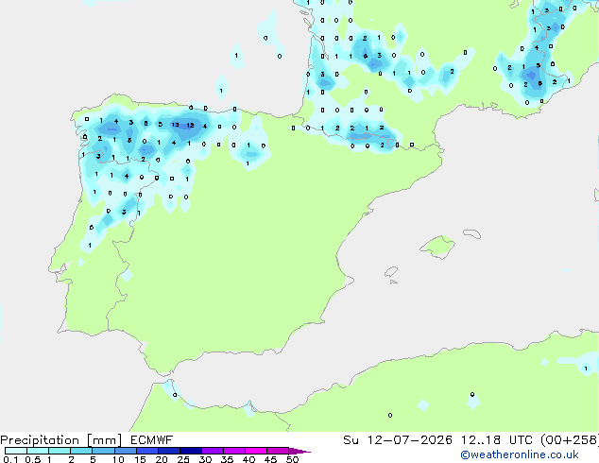Click the 15–20 mm blue legend swatch
The image size is (599, 463).
click(146, 451)
